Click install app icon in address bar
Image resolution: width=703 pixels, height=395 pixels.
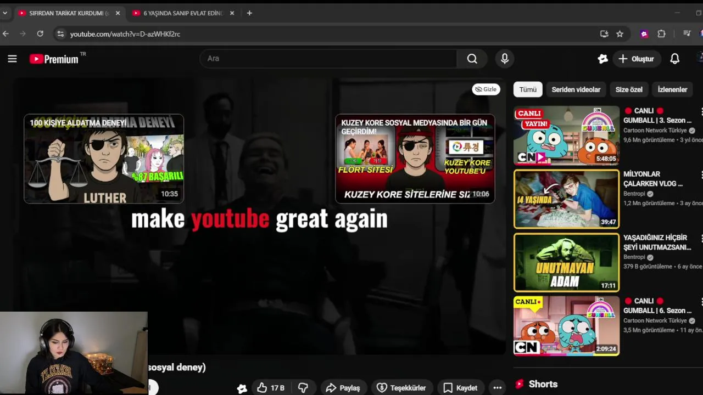pos(604,34)
